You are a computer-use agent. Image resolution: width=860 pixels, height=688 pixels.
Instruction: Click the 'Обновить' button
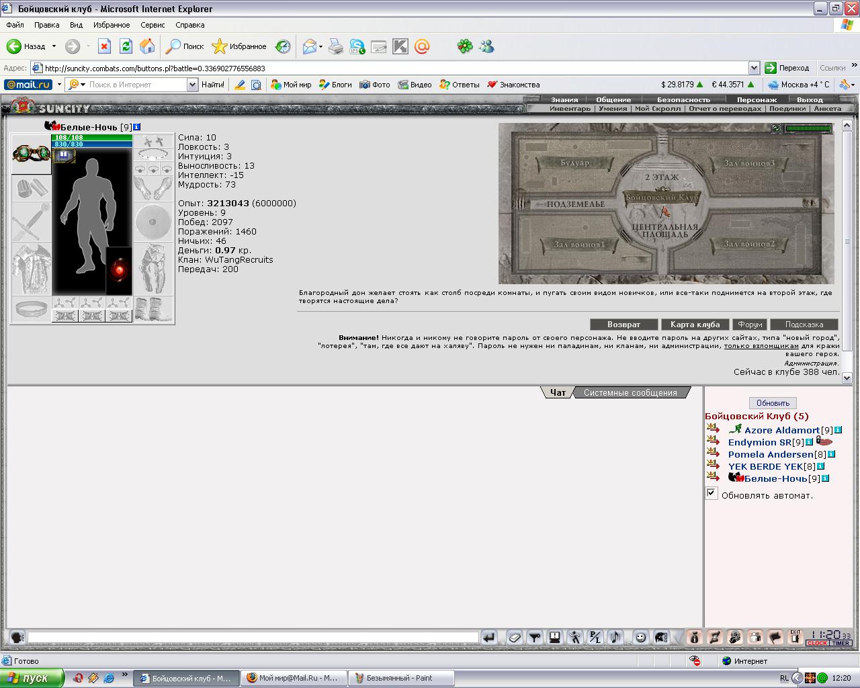(x=773, y=403)
